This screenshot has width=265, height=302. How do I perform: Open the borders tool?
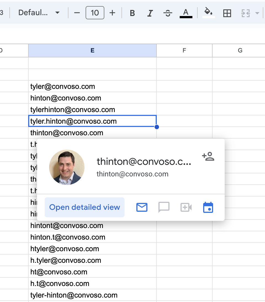point(227,13)
